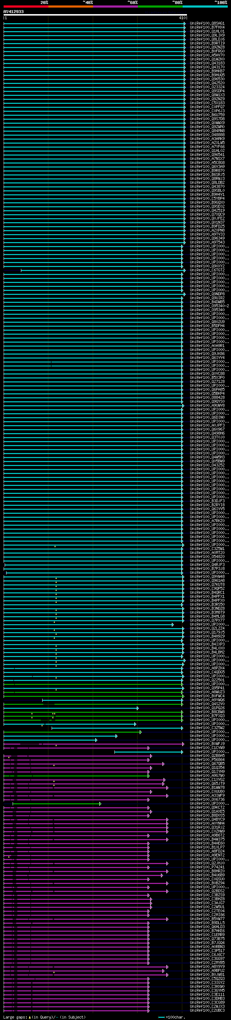Viewport: 231px width, 1020px height.
Task: Click the UniRef100_C6TGT2 entry
Action: [x=207, y=270]
